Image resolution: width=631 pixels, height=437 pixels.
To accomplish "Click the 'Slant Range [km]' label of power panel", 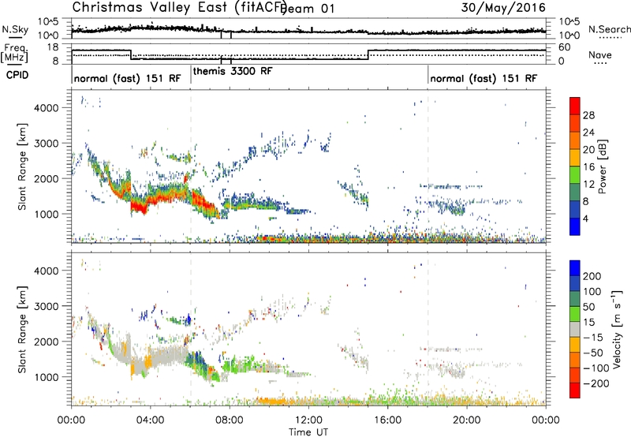I will 22,166.
